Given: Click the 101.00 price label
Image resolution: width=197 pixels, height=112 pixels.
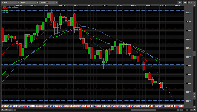Looking at the screenshot, I should pos(189,101).
